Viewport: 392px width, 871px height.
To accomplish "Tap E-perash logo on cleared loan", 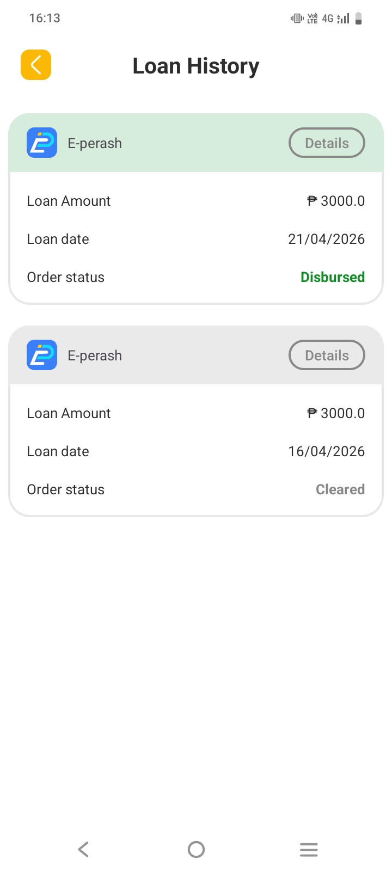I will pyautogui.click(x=42, y=355).
